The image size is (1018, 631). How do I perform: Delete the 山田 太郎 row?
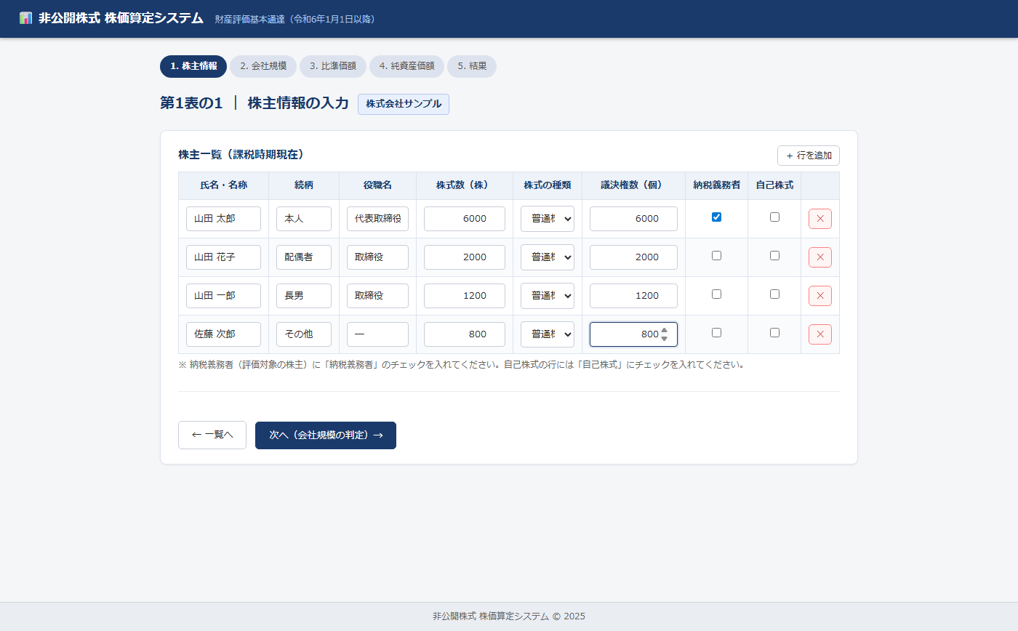pos(820,219)
